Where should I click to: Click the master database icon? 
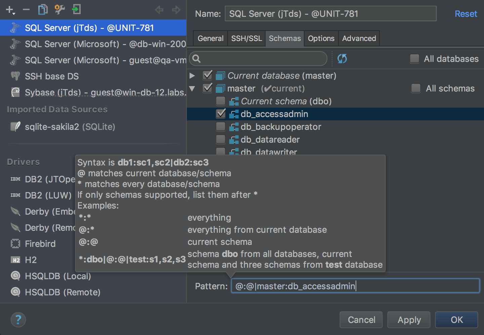coord(220,88)
